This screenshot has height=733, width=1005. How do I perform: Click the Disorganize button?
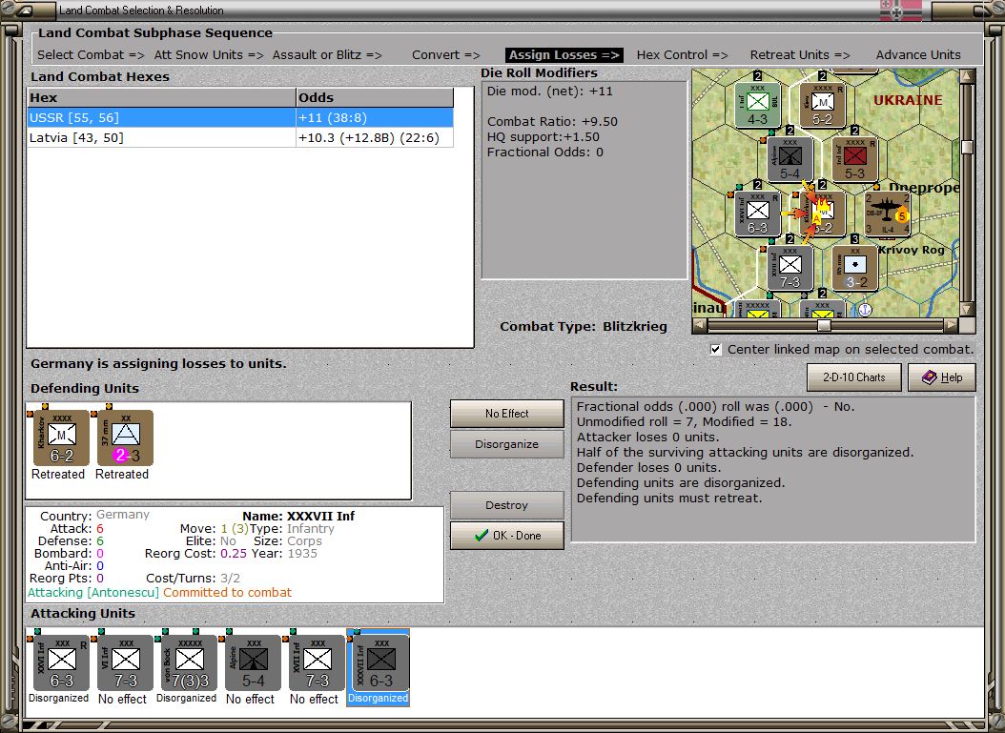tap(507, 444)
